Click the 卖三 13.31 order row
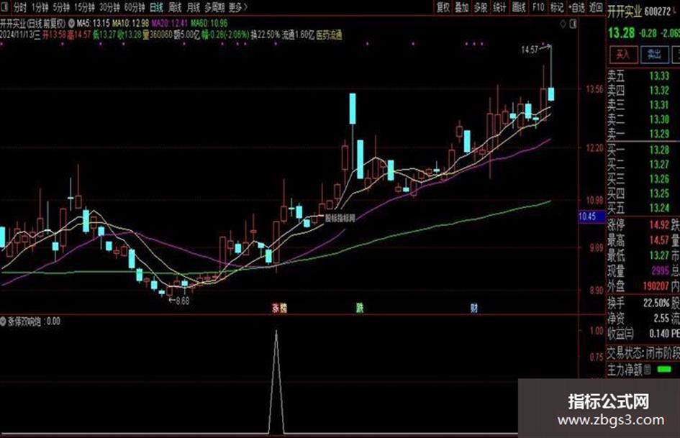The width and height of the screenshot is (680, 438). coord(639,104)
